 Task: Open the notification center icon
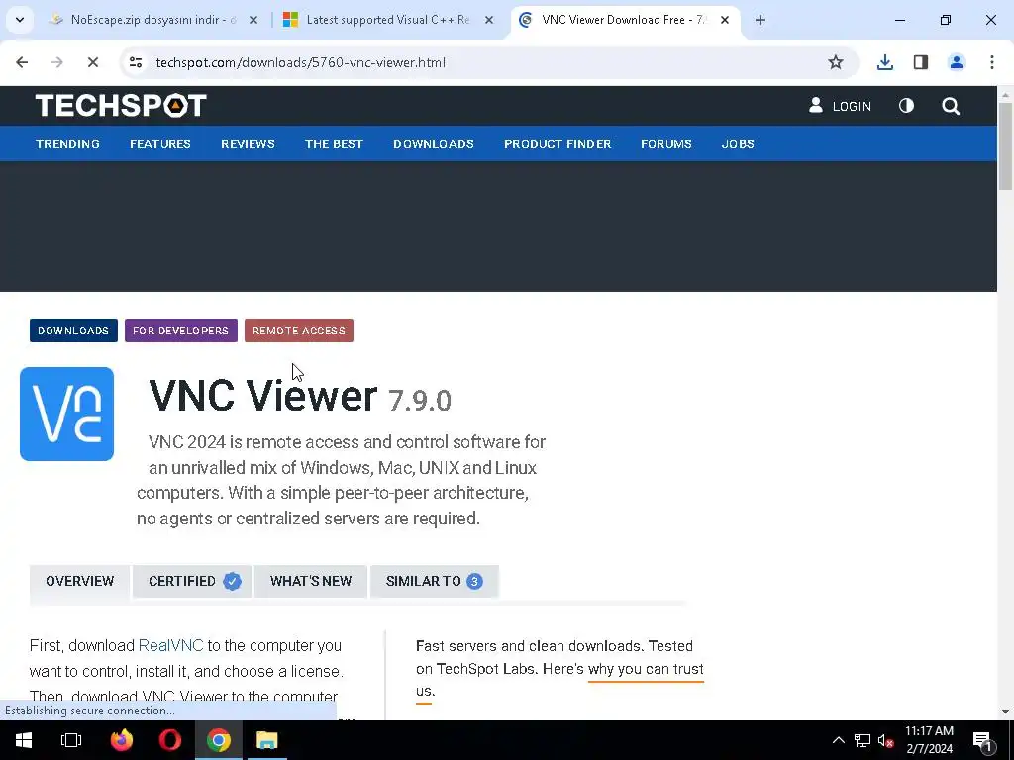click(983, 742)
